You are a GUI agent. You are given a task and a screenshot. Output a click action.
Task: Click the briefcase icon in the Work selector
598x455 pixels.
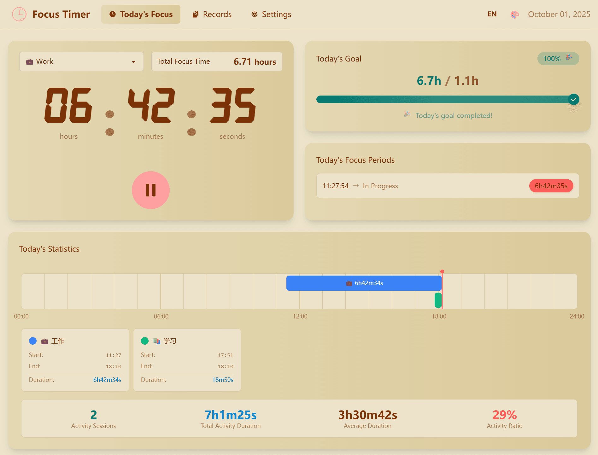(29, 61)
